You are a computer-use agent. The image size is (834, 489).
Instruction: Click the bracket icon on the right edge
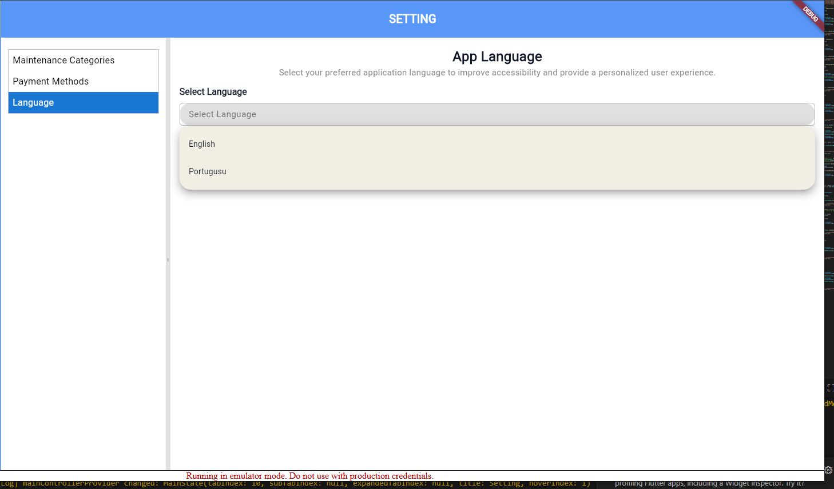tap(830, 388)
